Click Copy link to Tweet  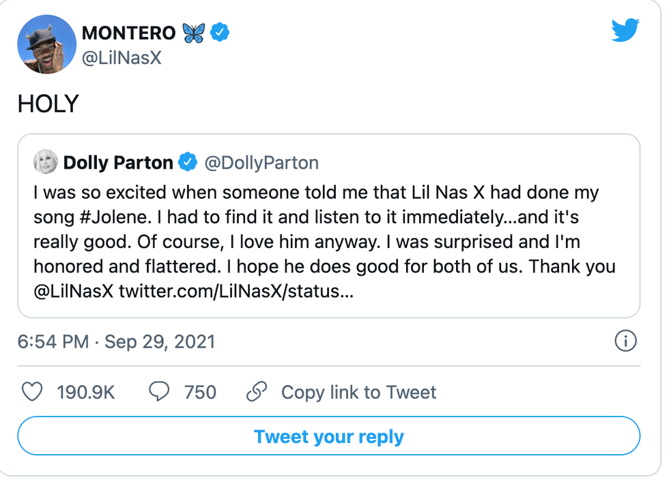pos(358,392)
